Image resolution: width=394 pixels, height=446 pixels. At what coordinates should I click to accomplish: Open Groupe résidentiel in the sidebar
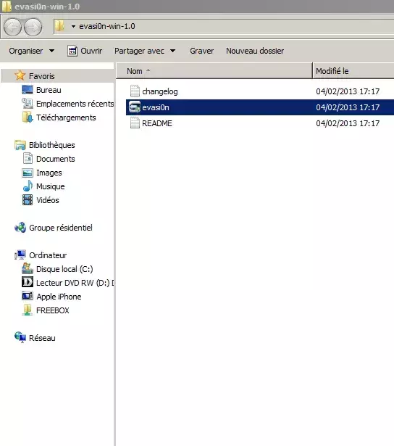61,228
